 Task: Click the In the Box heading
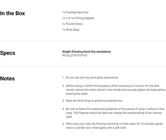click(x=13, y=13)
